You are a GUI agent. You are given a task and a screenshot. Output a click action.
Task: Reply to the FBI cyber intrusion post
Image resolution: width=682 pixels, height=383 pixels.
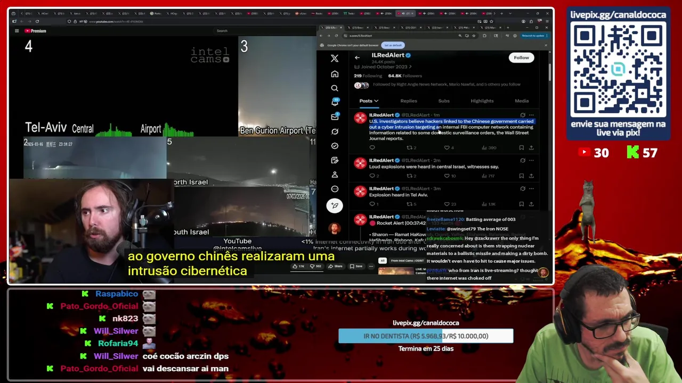(372, 148)
